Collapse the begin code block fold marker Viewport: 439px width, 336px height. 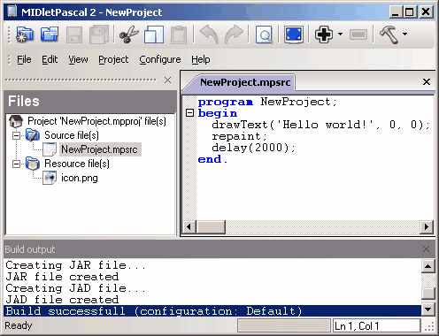pos(190,113)
